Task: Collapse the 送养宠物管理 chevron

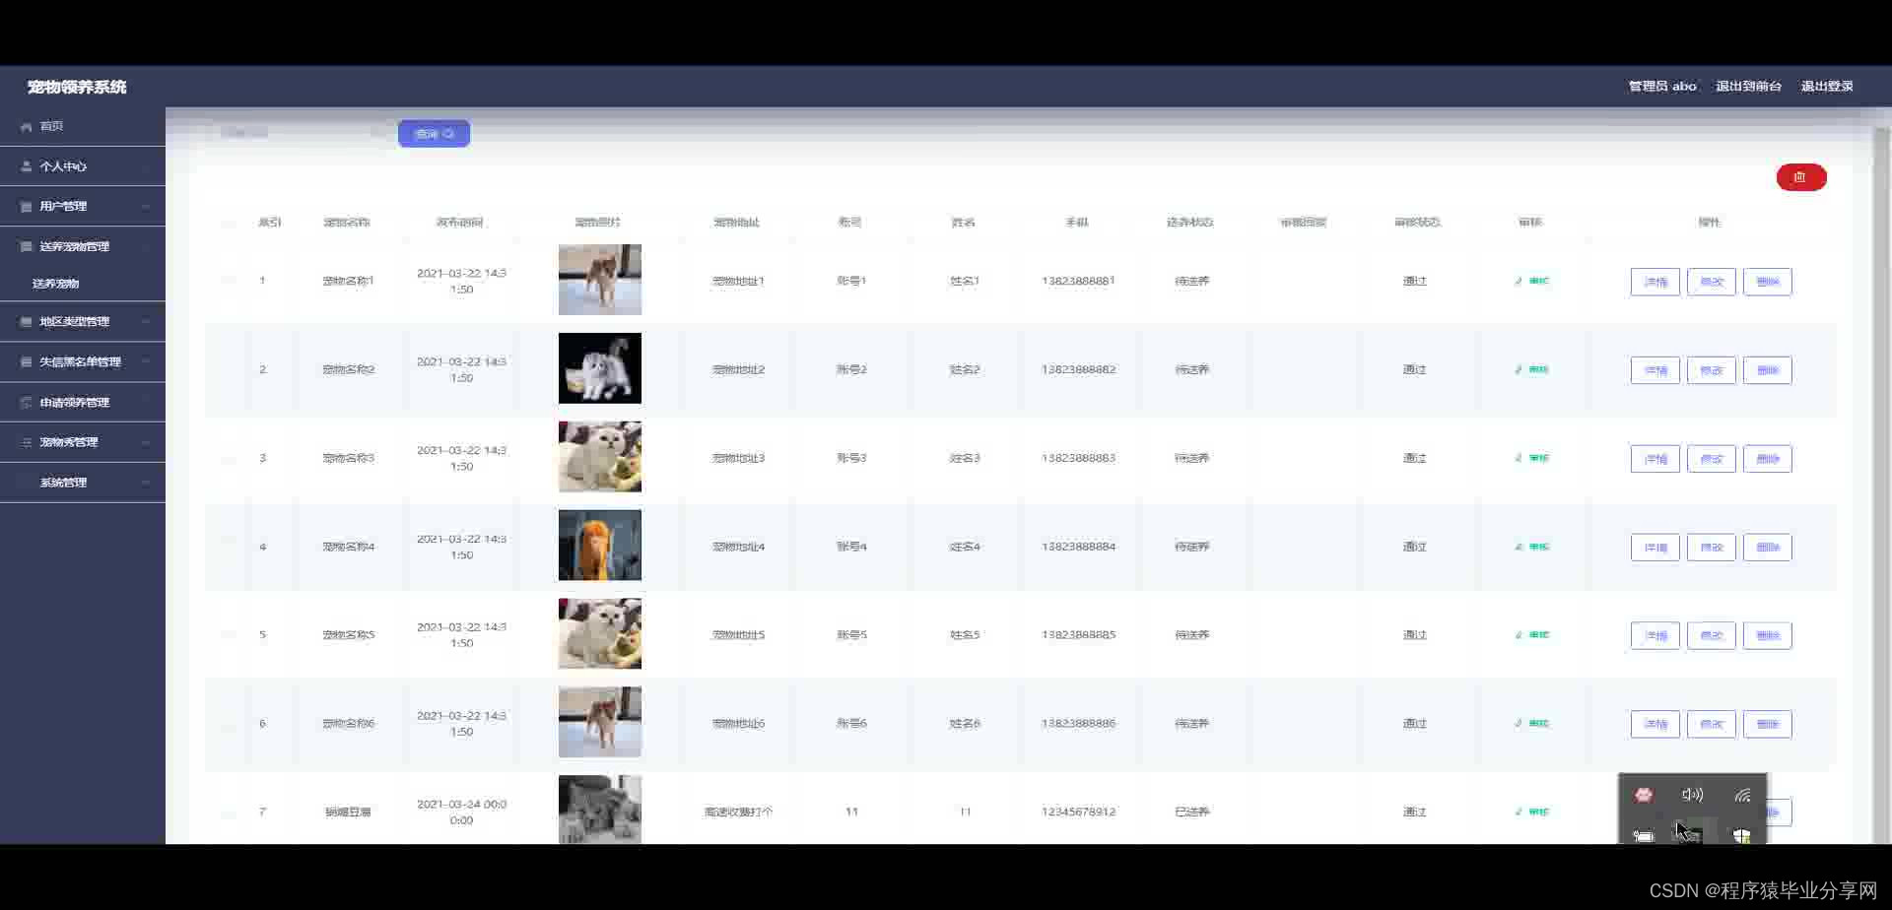Action: coord(146,247)
